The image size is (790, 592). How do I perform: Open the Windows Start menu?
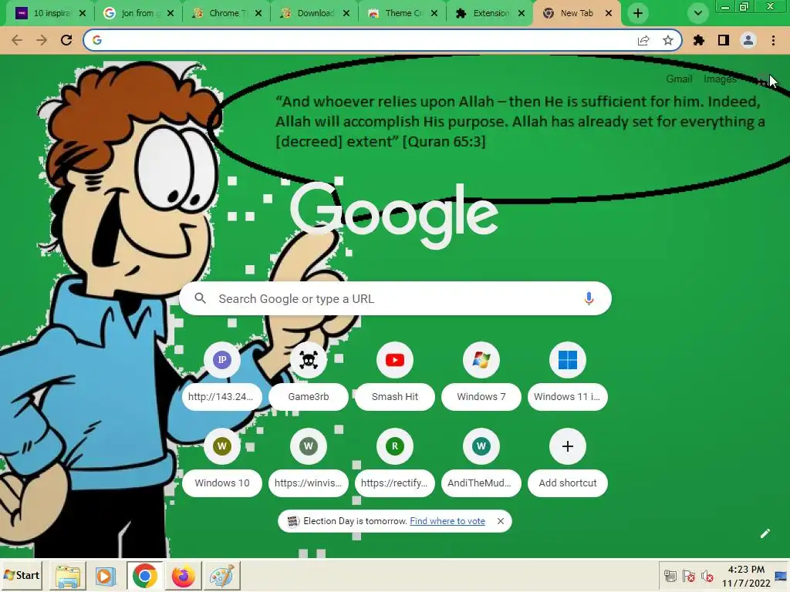click(x=21, y=575)
